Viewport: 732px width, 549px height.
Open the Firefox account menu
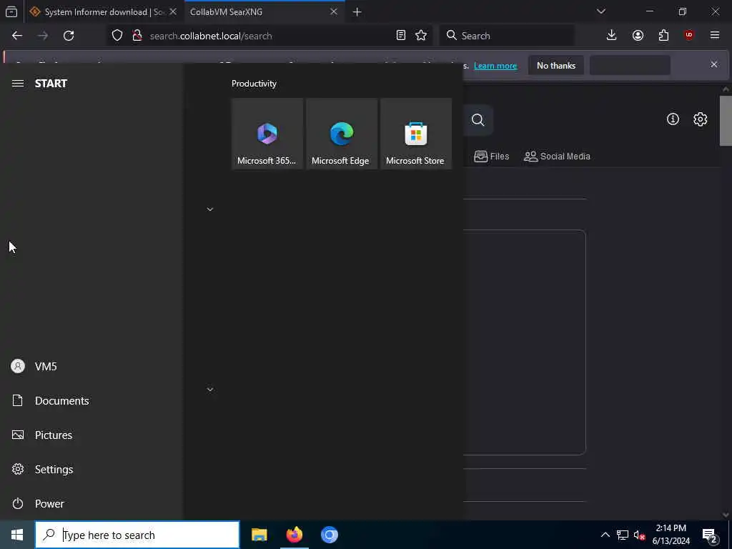[638, 36]
